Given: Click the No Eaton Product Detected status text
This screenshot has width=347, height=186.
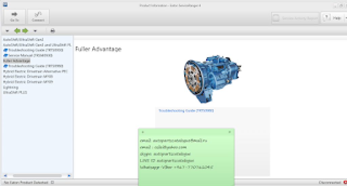Looking at the screenshot, I should (26, 183).
